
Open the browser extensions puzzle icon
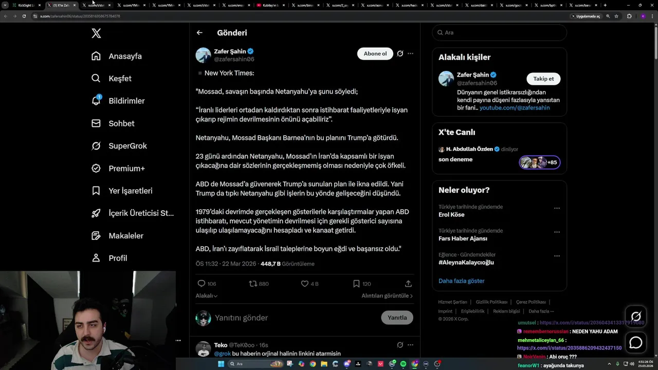click(629, 16)
